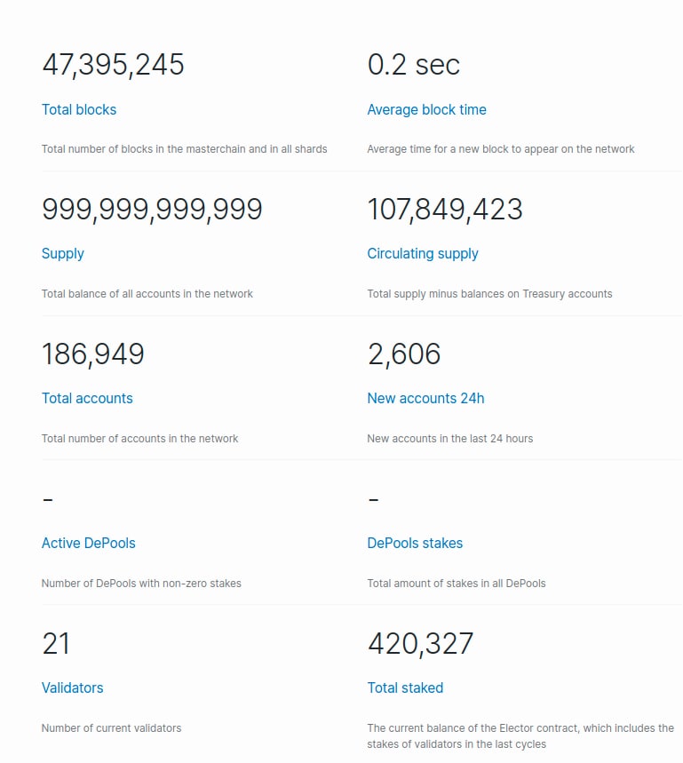Follow the Circulating supply link

coord(423,253)
